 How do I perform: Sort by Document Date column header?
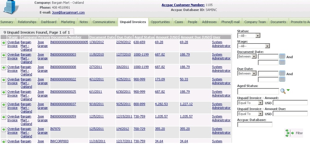102,37
